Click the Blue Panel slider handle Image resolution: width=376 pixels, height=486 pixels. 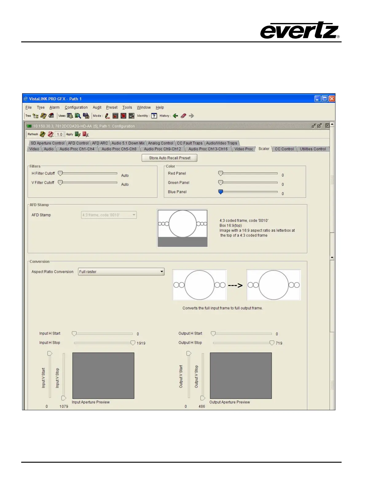click(x=221, y=192)
